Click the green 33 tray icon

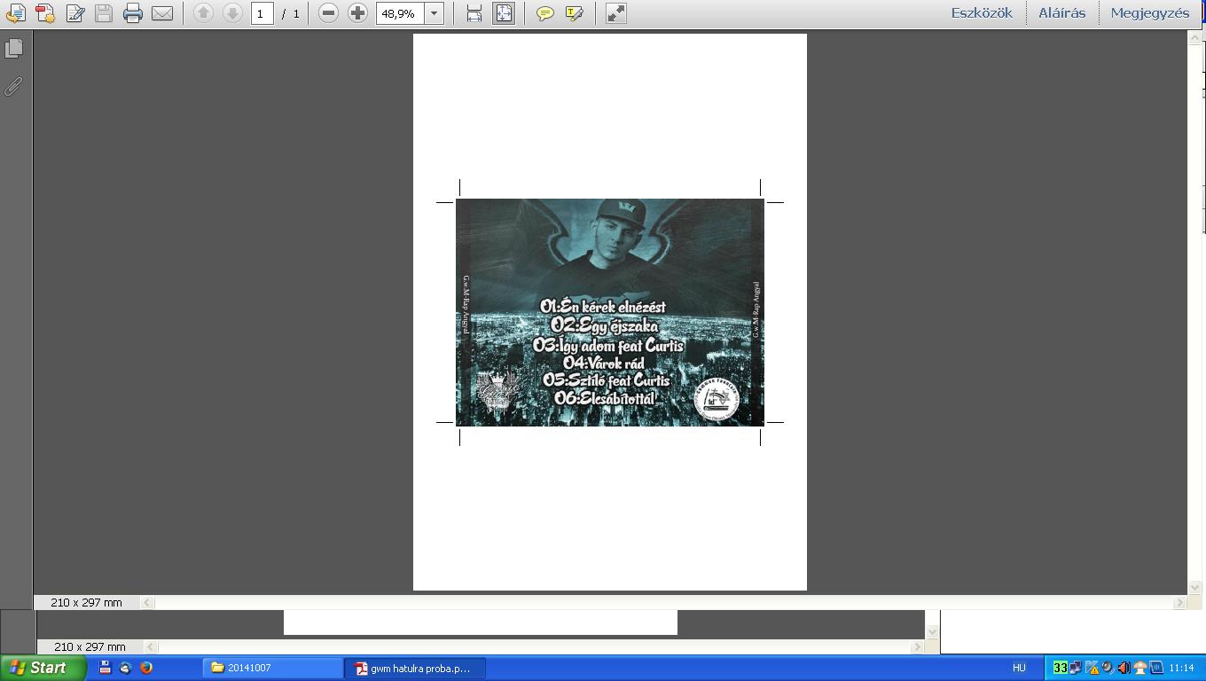(1060, 668)
